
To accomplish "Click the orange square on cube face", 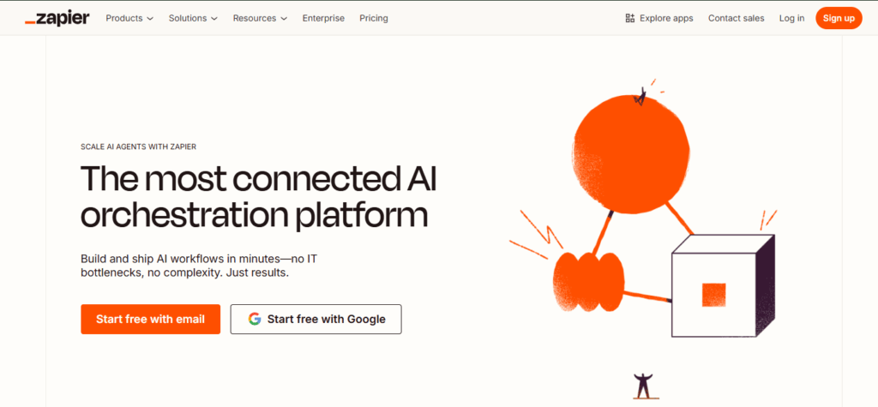I will [x=713, y=294].
